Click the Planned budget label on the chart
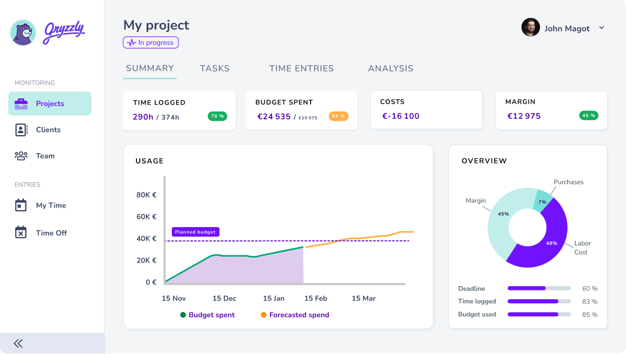Viewport: 626px width, 354px height. pyautogui.click(x=196, y=231)
